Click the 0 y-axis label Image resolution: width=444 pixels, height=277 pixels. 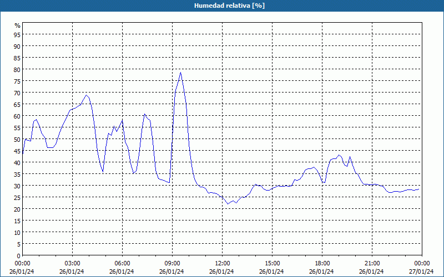tap(19, 255)
